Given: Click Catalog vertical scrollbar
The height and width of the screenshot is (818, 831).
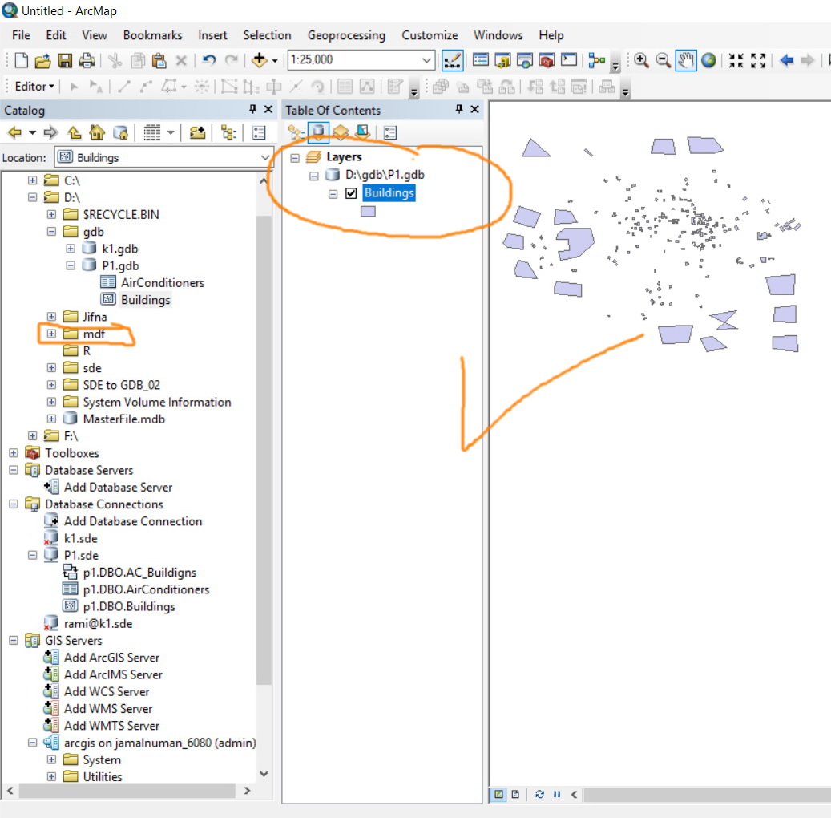Looking at the screenshot, I should [264, 450].
